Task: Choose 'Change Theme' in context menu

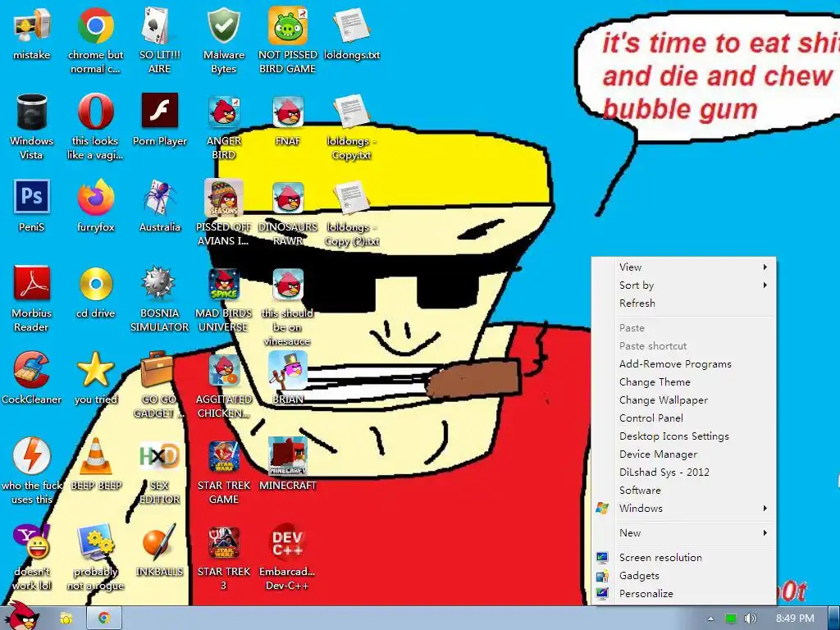Action: point(683,382)
